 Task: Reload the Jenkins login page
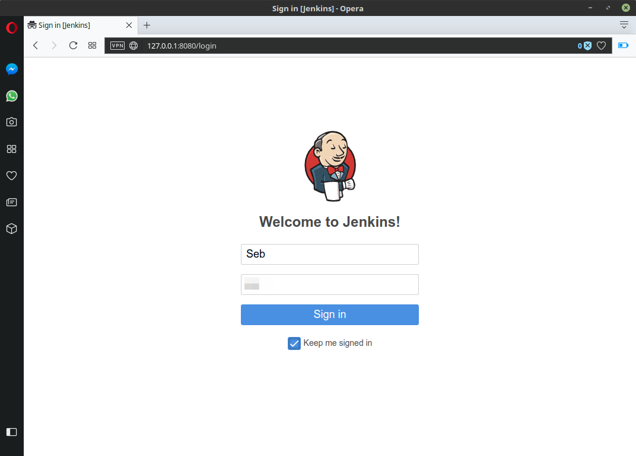(73, 46)
